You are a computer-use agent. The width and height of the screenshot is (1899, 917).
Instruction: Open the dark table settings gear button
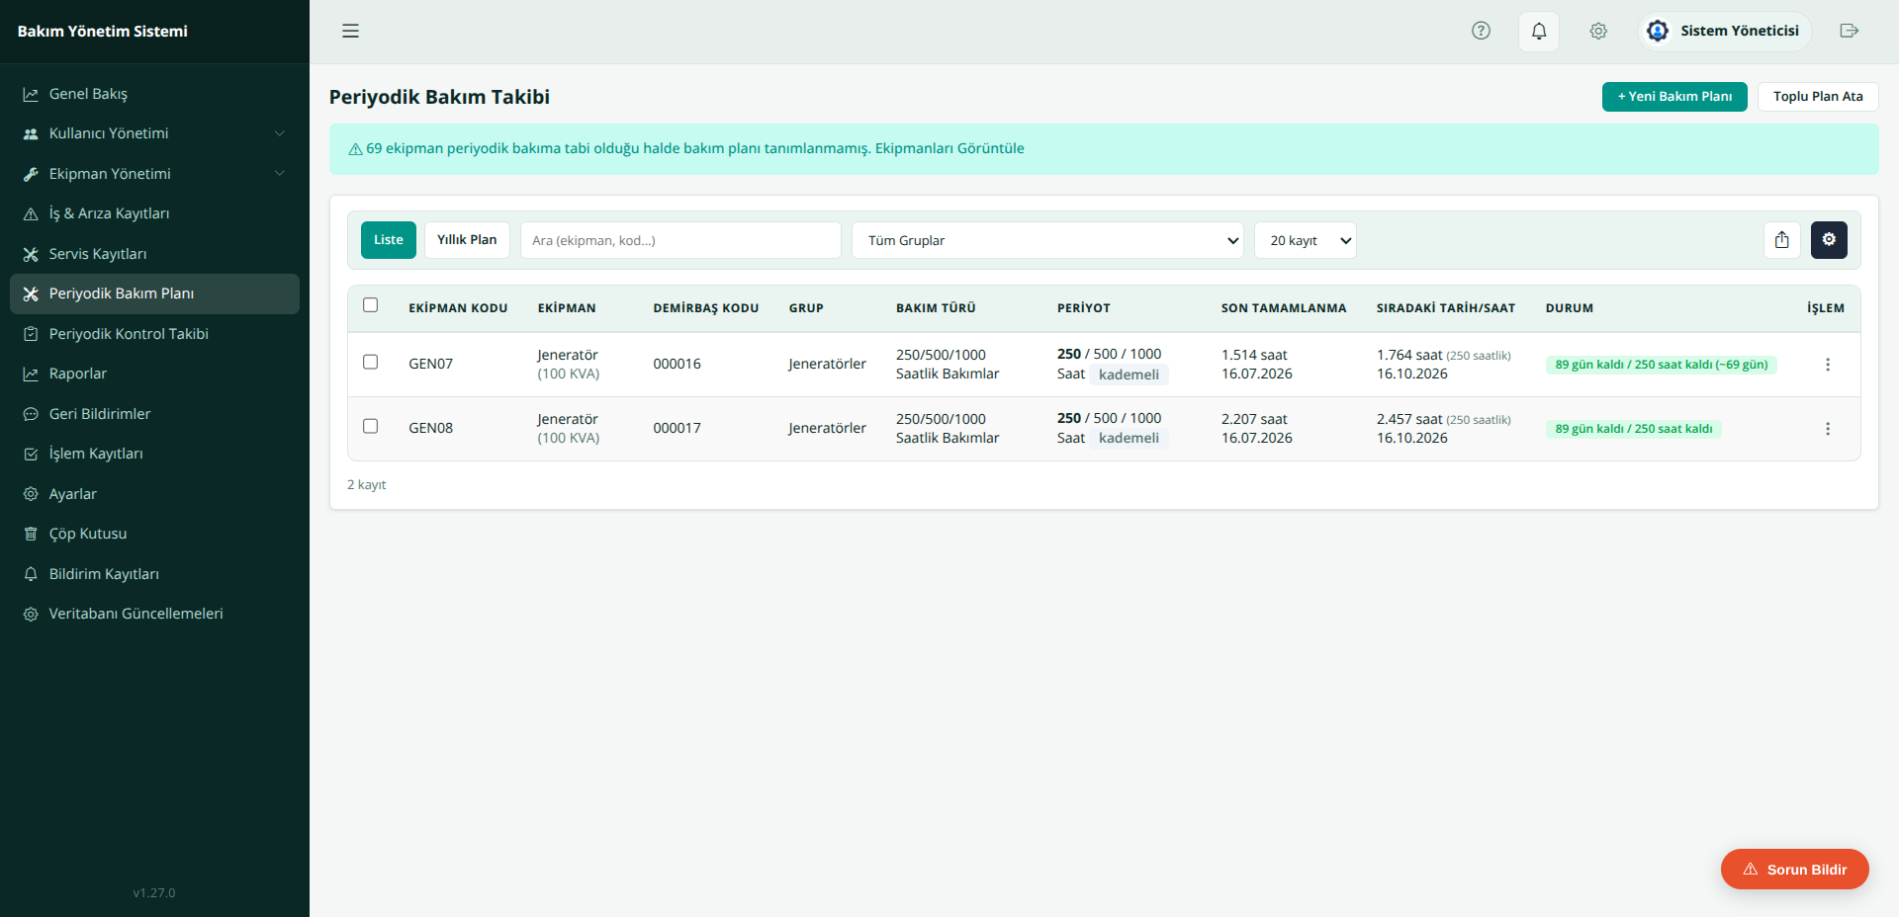pos(1829,240)
